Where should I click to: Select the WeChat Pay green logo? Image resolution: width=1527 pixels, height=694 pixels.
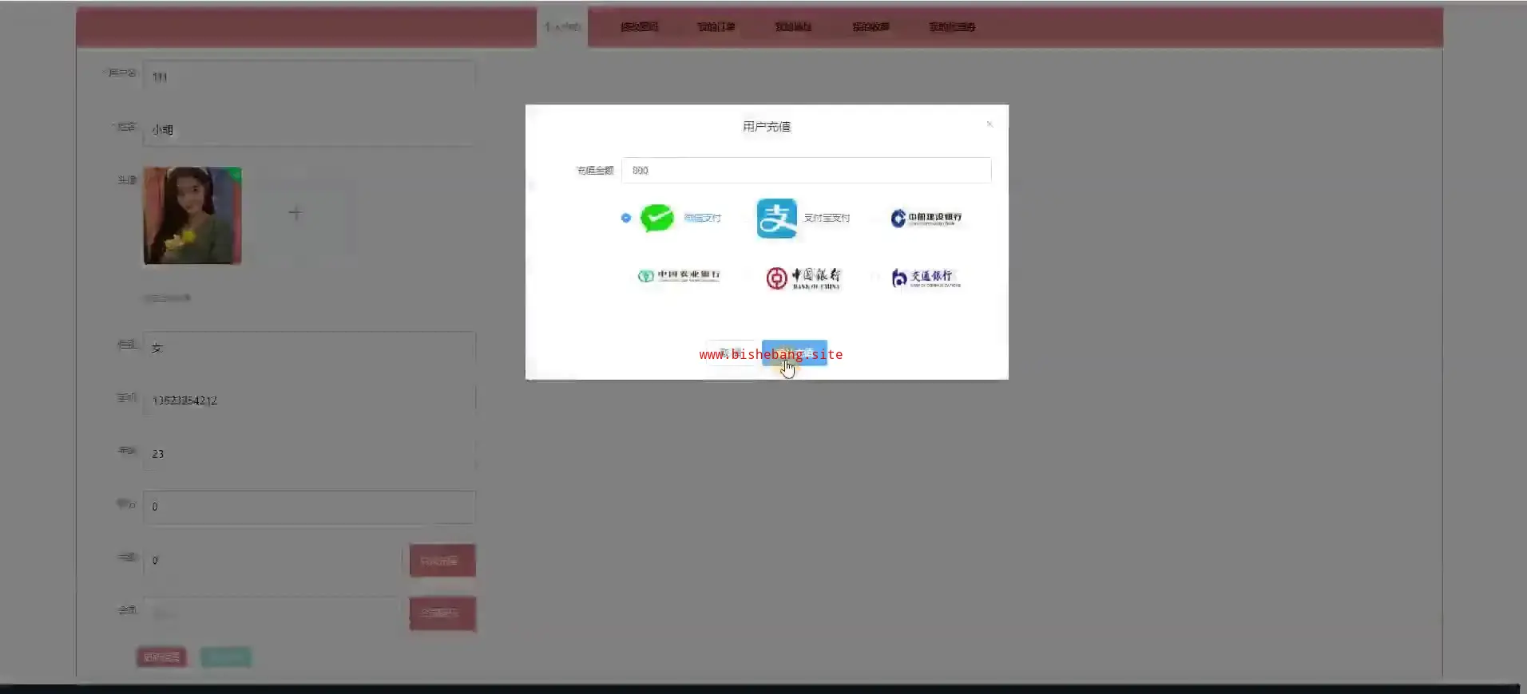[x=657, y=218]
